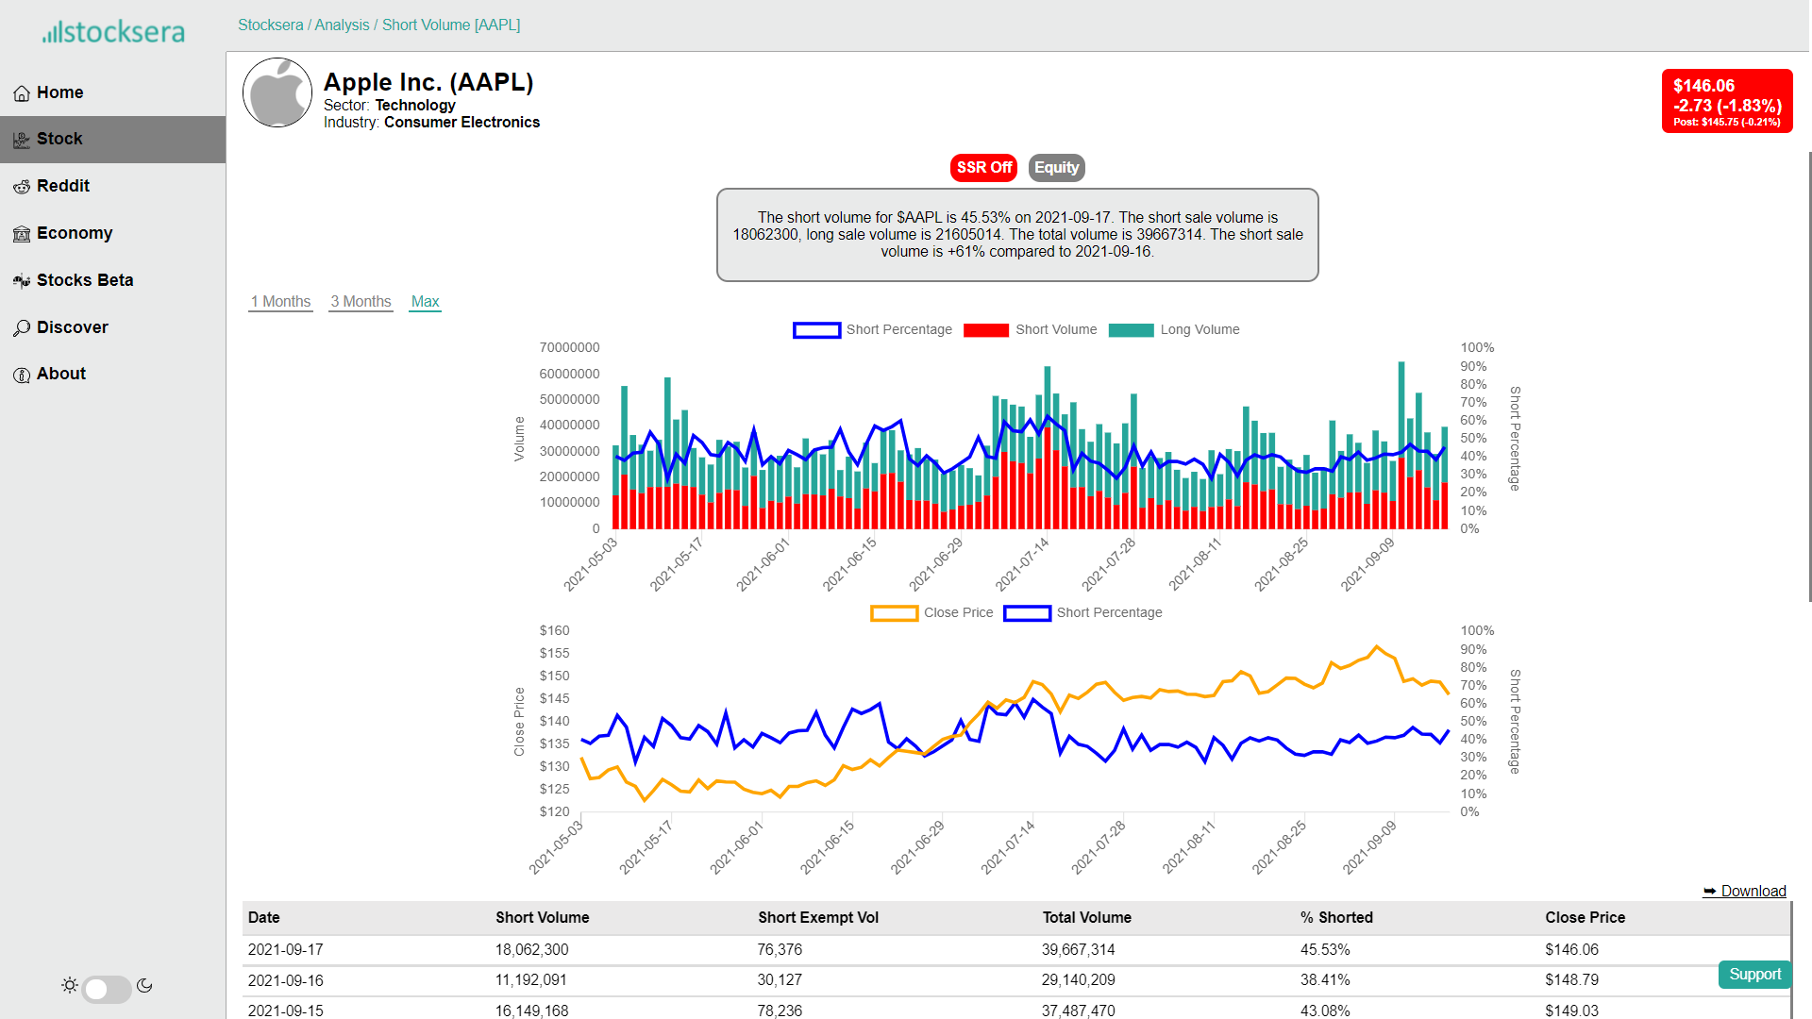1812x1019 pixels.
Task: Click the Stock chart icon in sidebar
Action: click(22, 140)
